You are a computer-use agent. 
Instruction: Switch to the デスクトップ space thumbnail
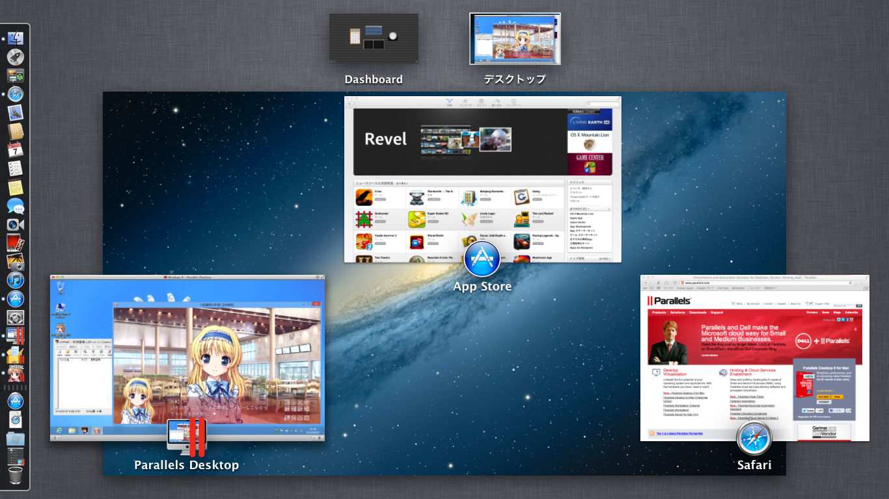coord(515,39)
